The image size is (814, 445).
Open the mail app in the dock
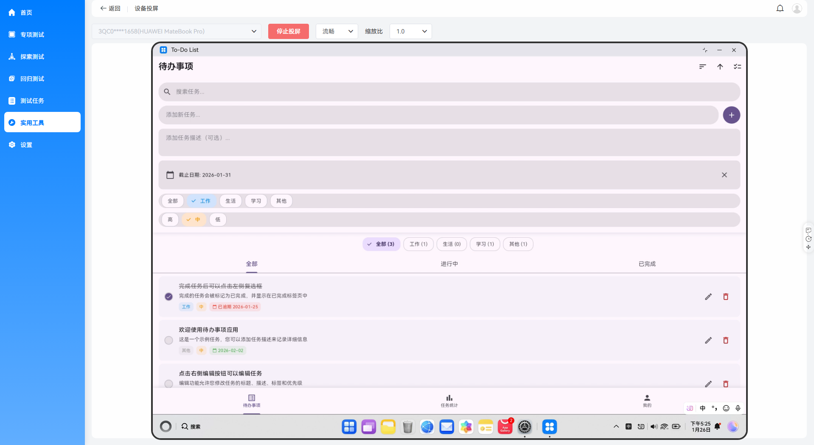[x=446, y=427]
